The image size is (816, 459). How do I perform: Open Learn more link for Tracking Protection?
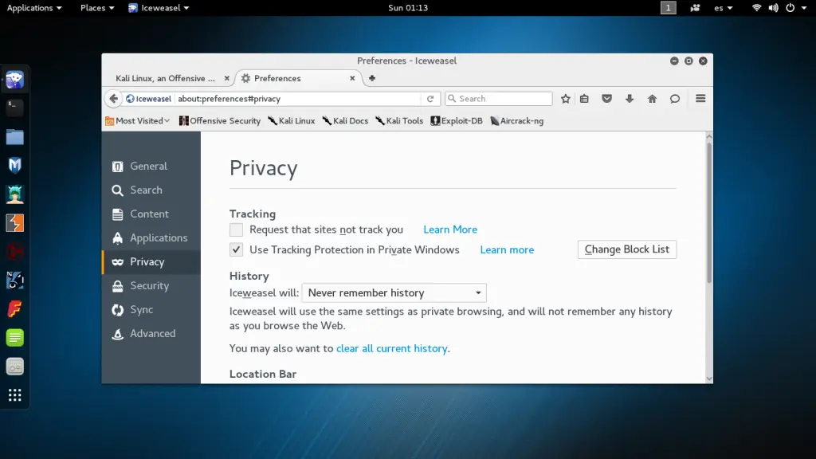click(x=507, y=249)
